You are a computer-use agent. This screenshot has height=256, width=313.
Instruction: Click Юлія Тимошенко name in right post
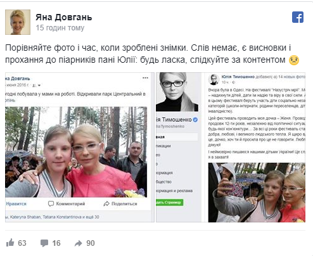(x=238, y=77)
